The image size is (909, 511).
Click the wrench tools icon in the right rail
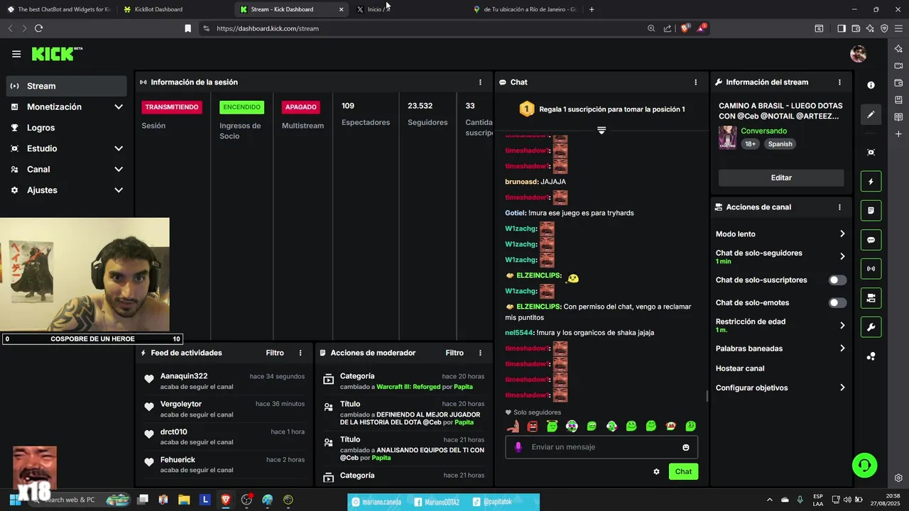pos(871,326)
